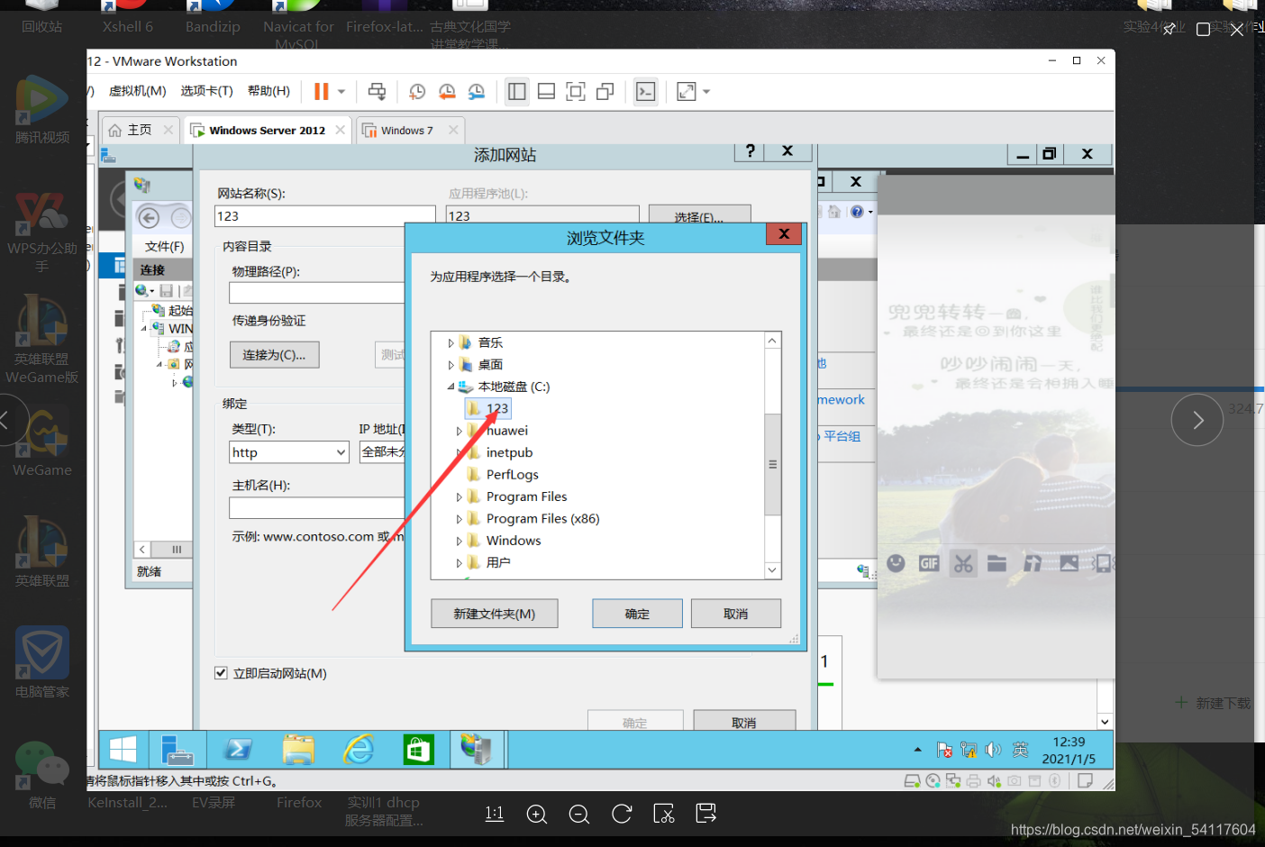Image resolution: width=1265 pixels, height=847 pixels.
Task: Switch to the Windows Server 2012 tab
Action: 267,130
